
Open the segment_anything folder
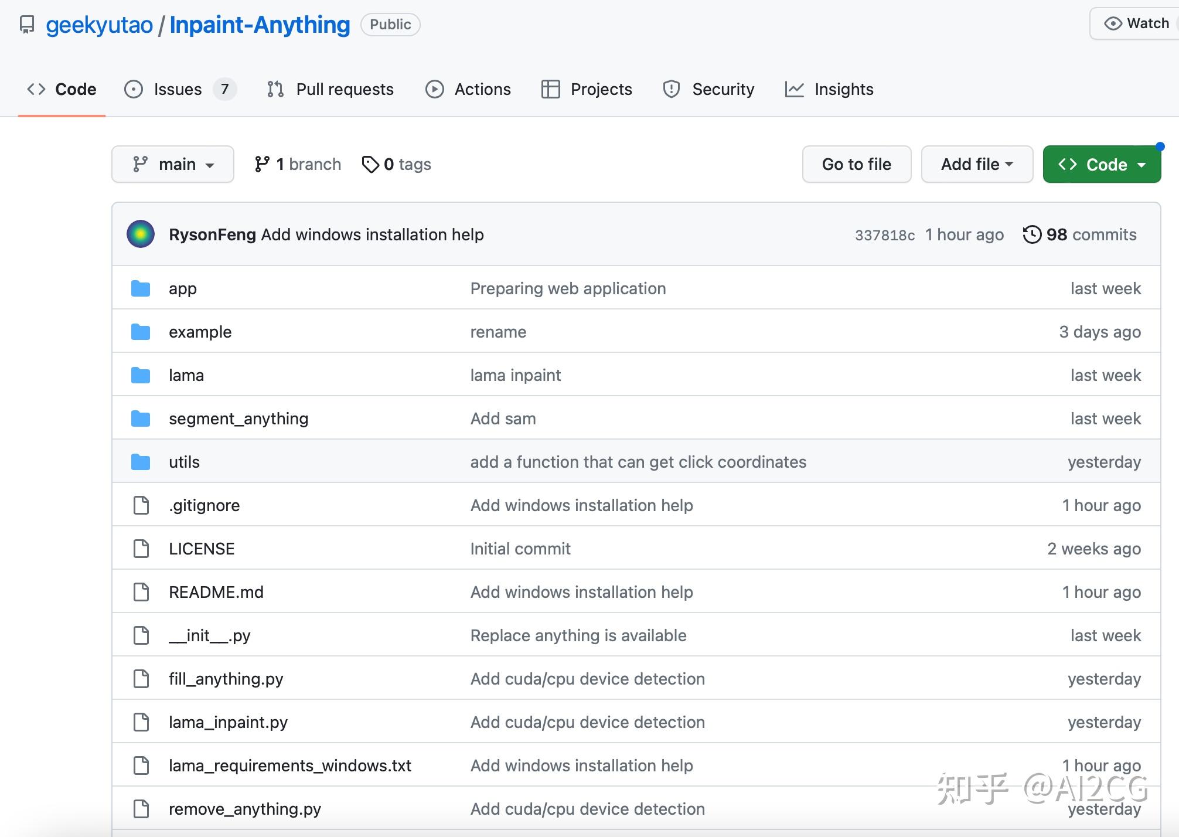click(238, 418)
